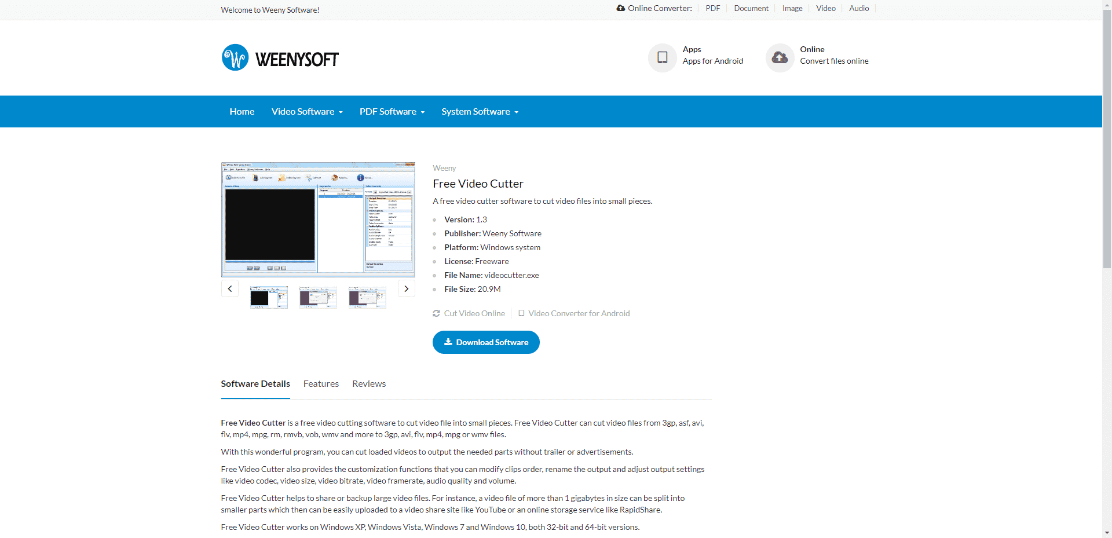This screenshot has height=538, width=1112.
Task: Click the Version: 1.3 text
Action: [x=466, y=219]
